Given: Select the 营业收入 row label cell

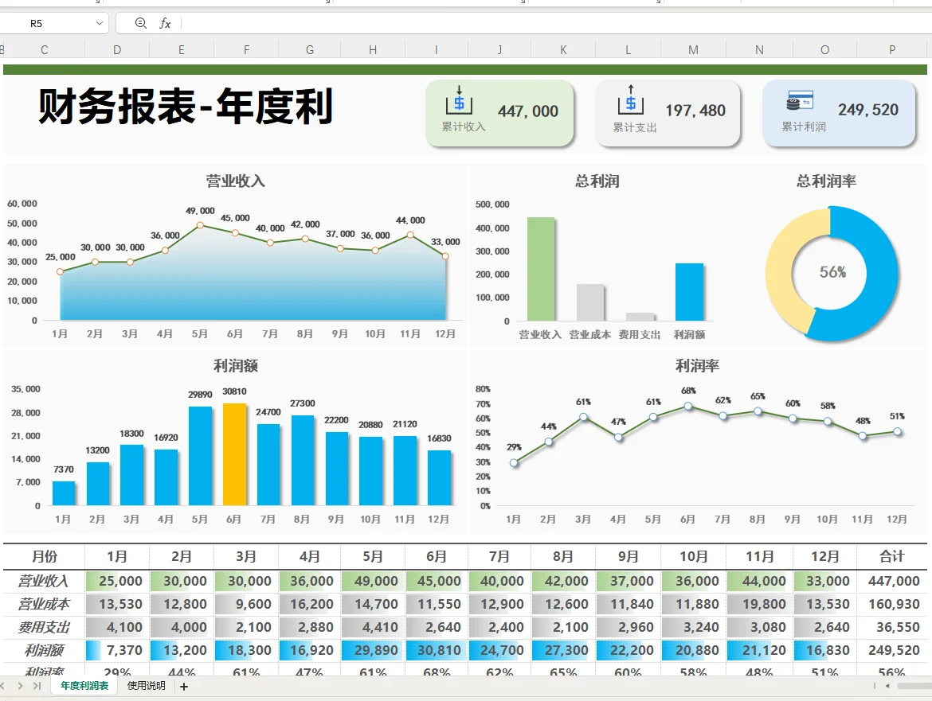Looking at the screenshot, I should pyautogui.click(x=44, y=581).
